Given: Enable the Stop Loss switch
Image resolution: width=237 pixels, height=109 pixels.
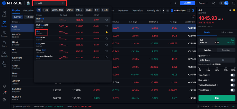Looking at the screenshot, I should [233, 80].
